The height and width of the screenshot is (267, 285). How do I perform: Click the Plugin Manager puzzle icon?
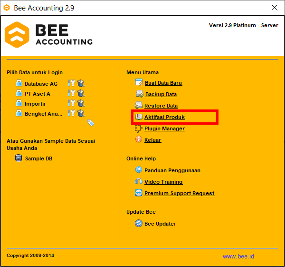click(139, 129)
